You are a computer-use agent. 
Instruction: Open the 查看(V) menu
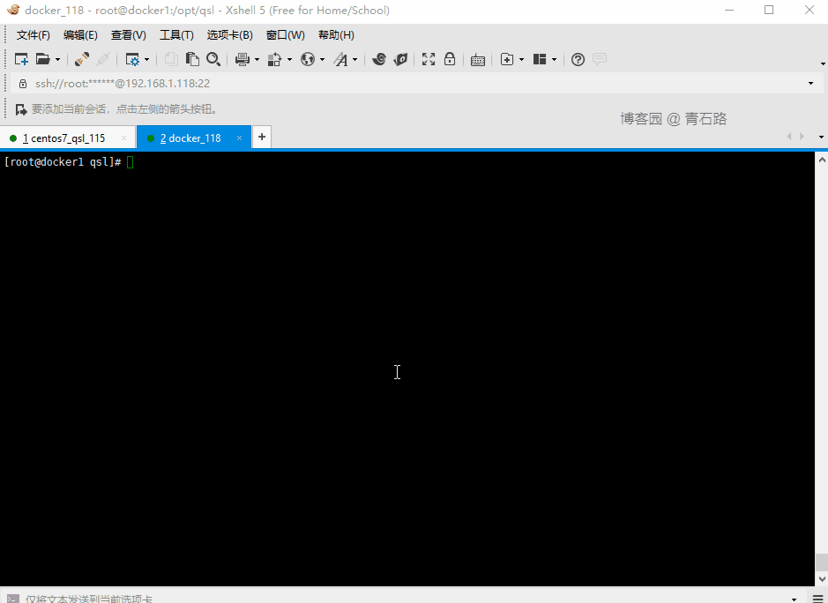tap(129, 35)
